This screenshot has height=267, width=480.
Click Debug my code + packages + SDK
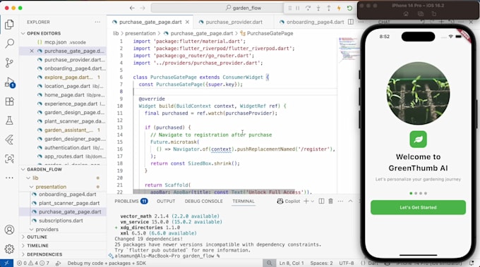tap(107, 263)
